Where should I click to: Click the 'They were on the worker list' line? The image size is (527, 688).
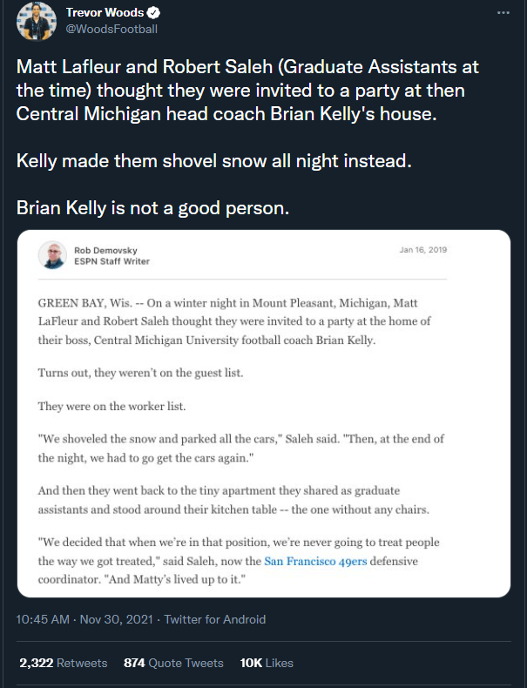tap(112, 406)
